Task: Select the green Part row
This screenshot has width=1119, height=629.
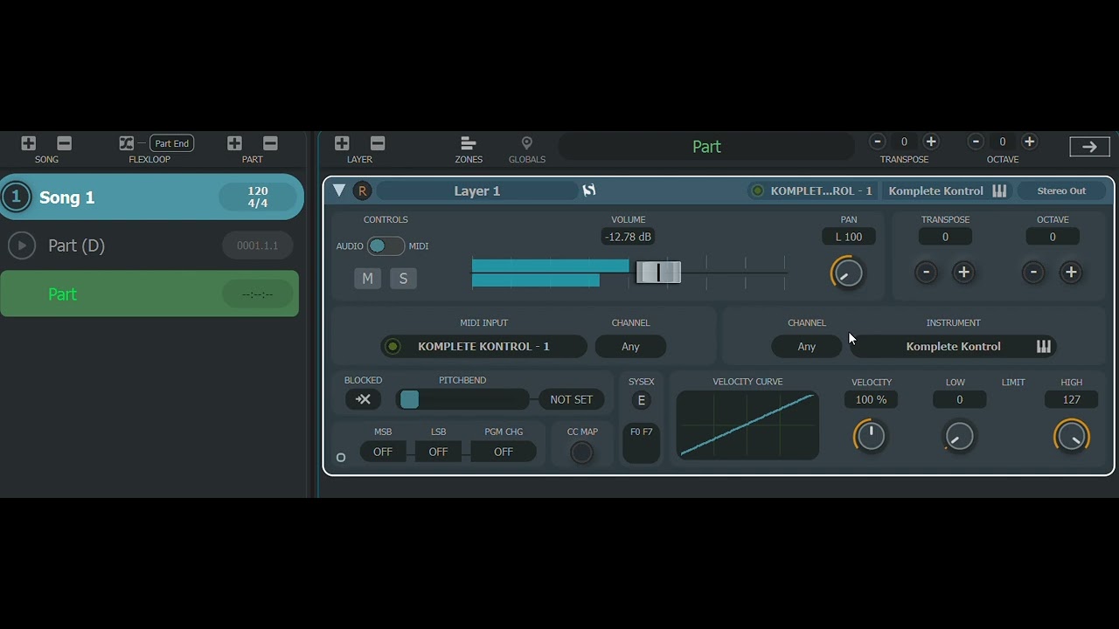Action: click(149, 294)
